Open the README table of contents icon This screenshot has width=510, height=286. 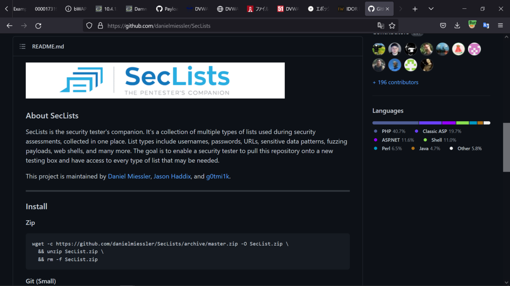tap(23, 47)
